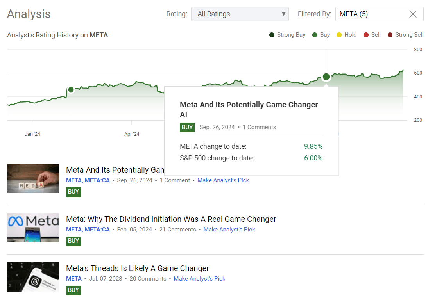The image size is (428, 299).
Task: Click Make Analyst's Pick for Jul. 07 article
Action: (199, 279)
